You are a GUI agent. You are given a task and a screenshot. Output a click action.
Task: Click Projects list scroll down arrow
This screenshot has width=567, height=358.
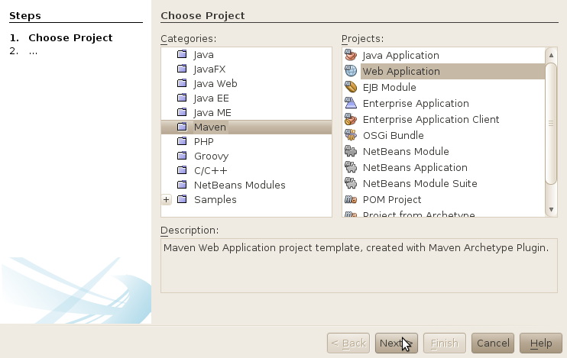click(551, 209)
